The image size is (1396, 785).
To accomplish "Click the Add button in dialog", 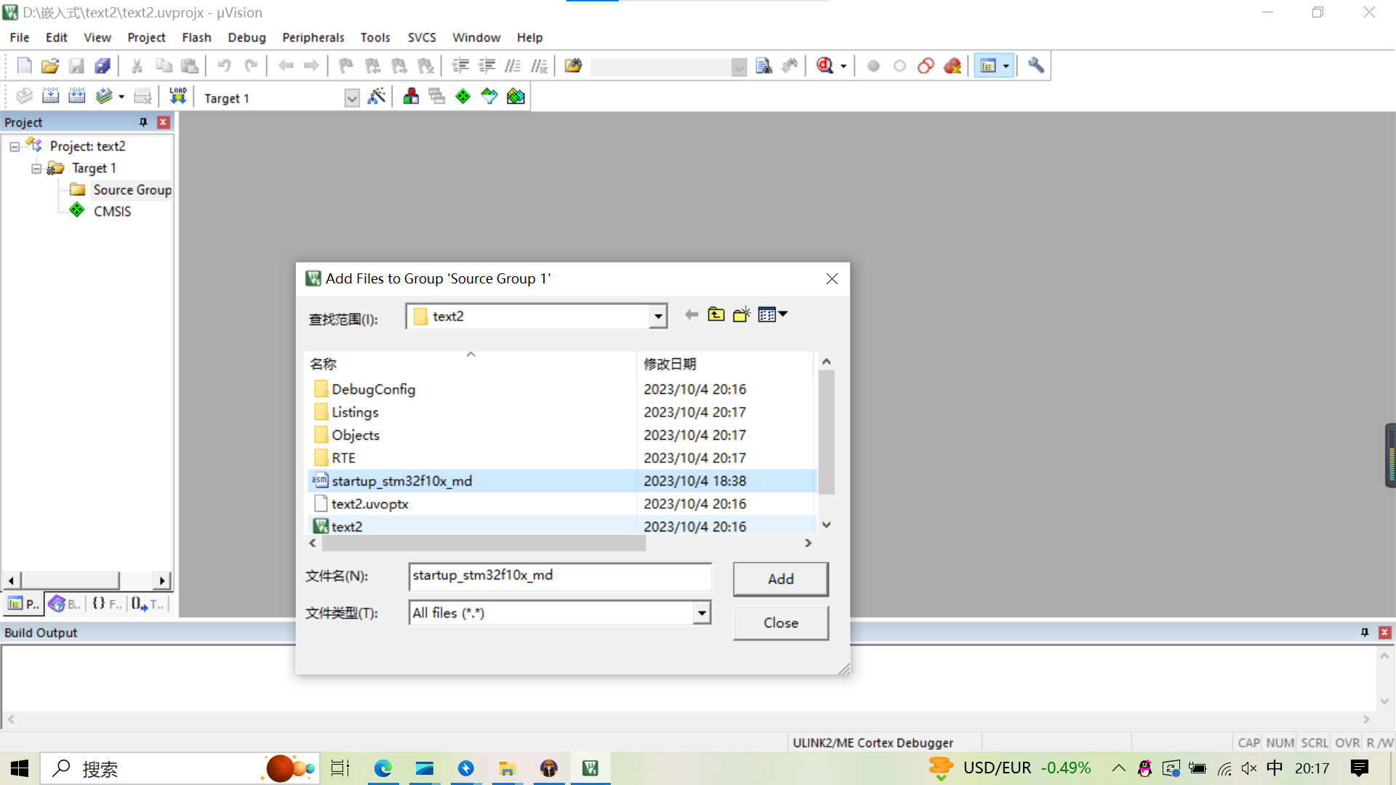I will pos(781,579).
